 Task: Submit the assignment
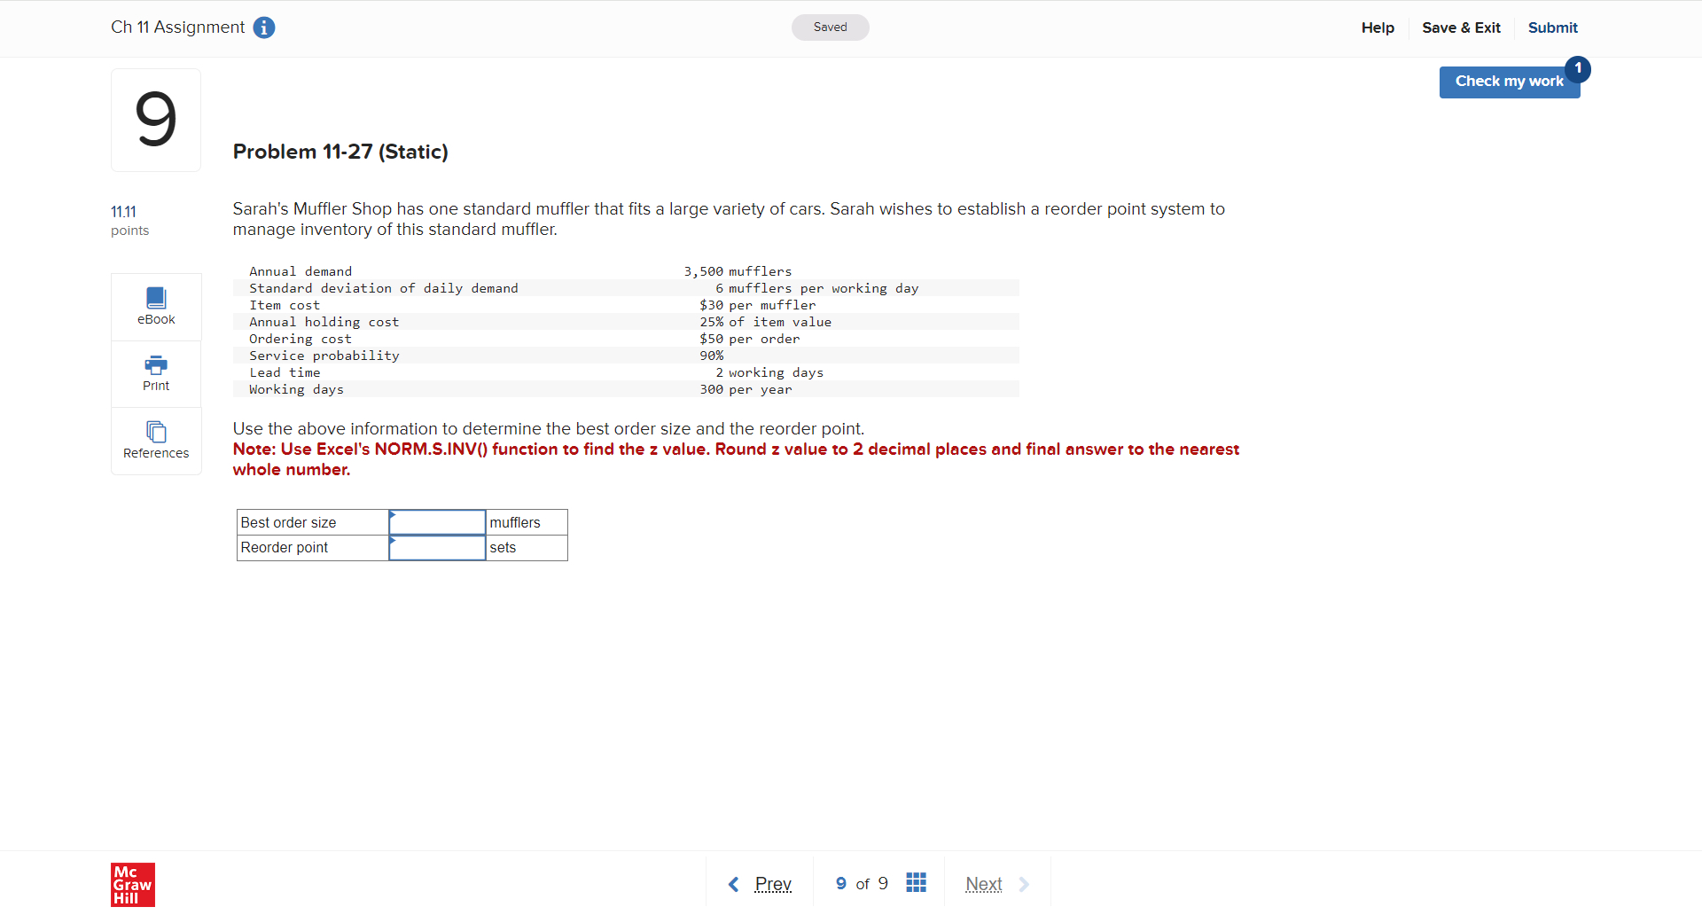(x=1552, y=27)
